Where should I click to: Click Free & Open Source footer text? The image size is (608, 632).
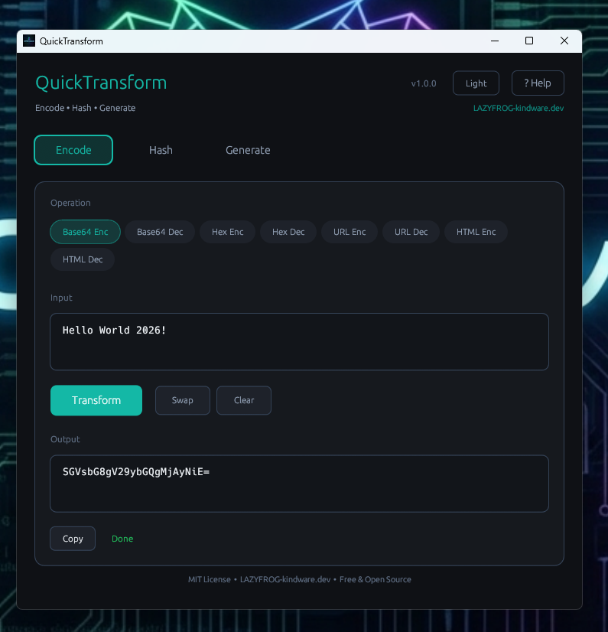click(375, 579)
